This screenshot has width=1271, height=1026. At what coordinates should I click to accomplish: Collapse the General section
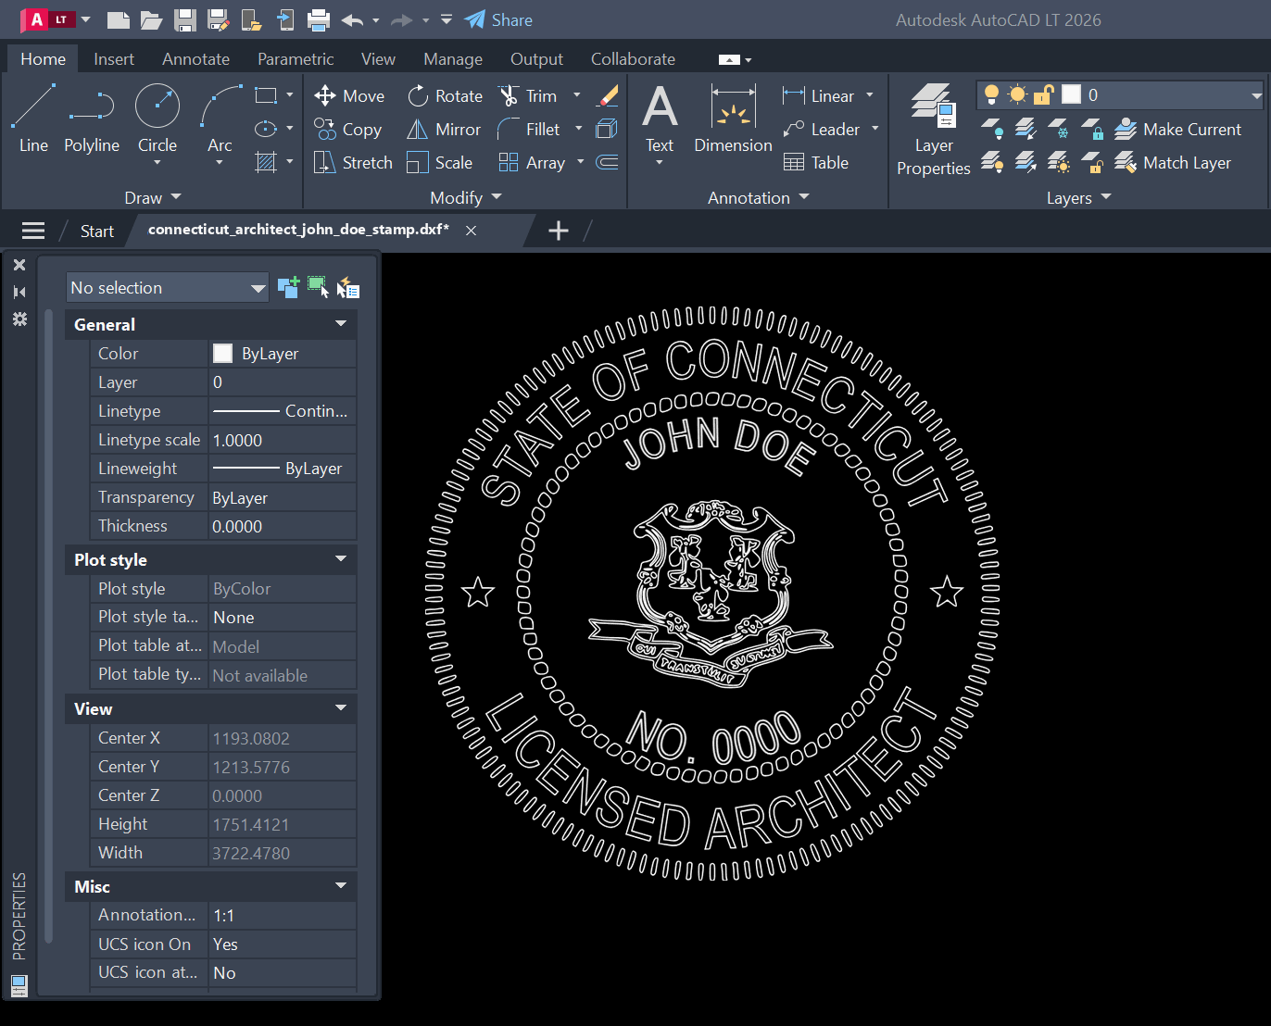pos(341,324)
